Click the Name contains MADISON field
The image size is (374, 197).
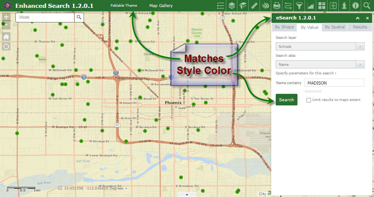click(x=334, y=83)
